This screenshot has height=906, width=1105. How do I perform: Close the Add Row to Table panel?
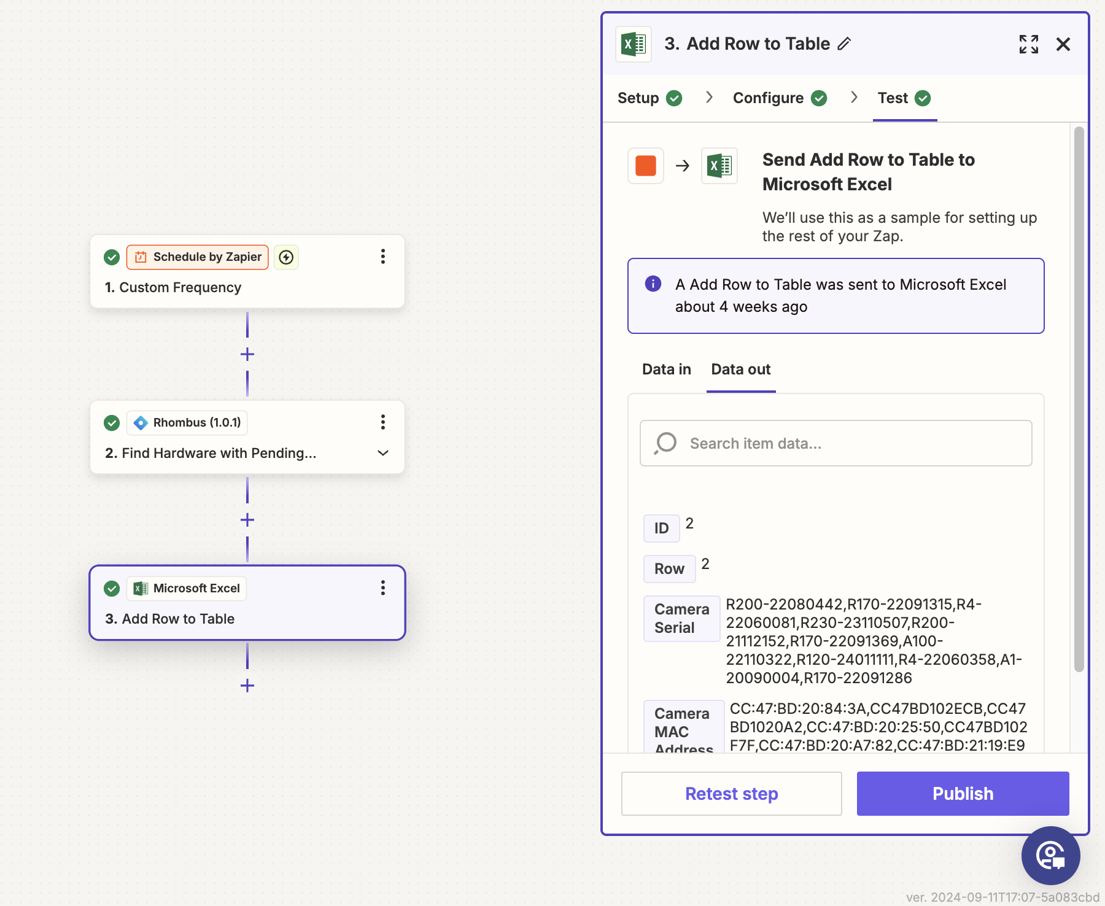click(x=1063, y=44)
